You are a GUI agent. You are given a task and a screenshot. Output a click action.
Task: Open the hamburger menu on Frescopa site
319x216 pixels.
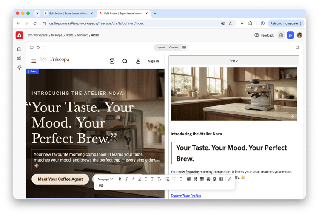click(x=34, y=61)
